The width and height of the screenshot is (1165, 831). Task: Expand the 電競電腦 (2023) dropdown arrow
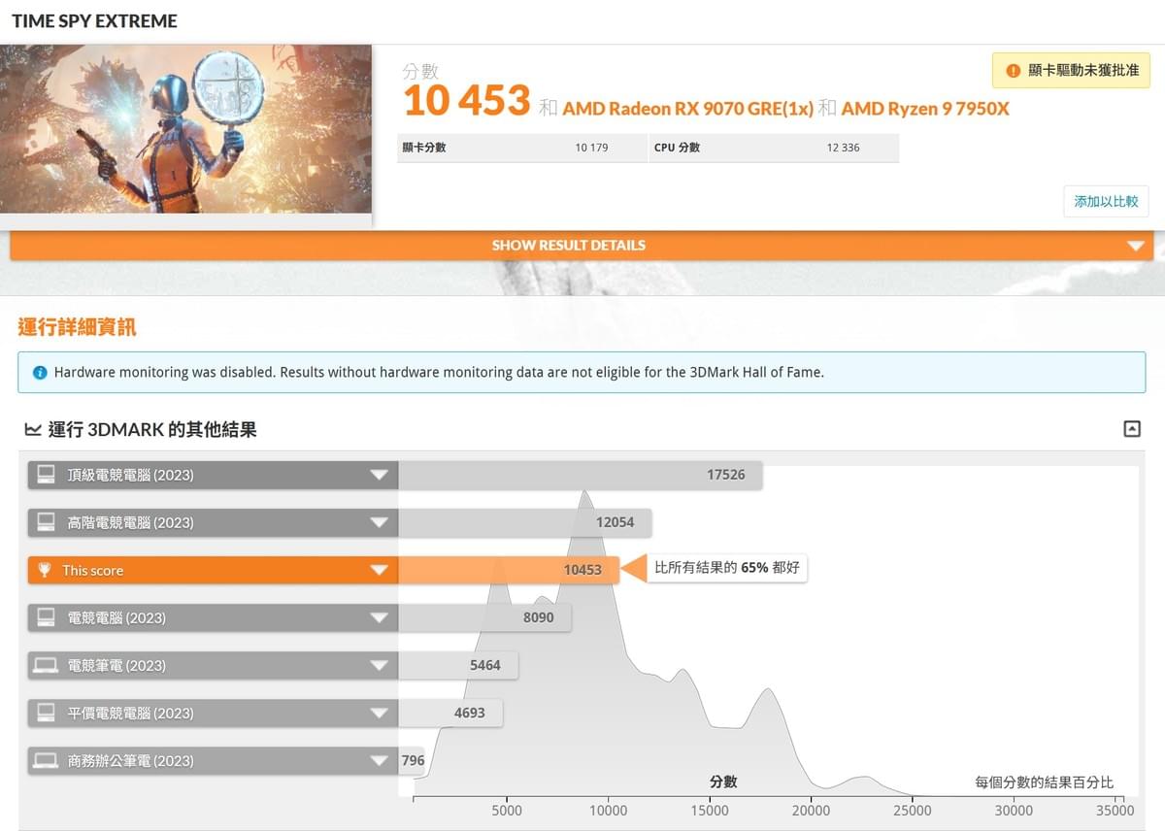coord(380,617)
